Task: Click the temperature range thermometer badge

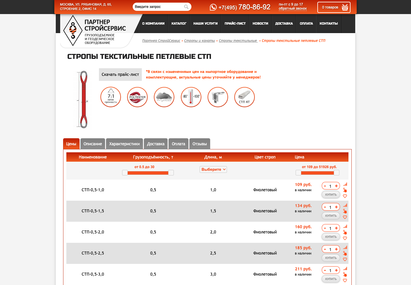Action: tap(191, 97)
